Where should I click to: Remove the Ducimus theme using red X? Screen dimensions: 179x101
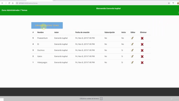(142, 50)
